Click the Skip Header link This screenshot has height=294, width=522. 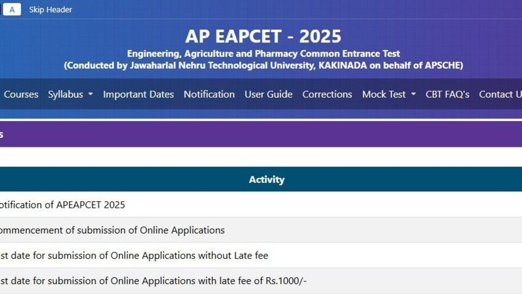point(50,10)
